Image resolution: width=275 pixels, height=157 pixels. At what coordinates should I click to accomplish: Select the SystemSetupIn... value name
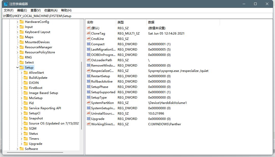pyautogui.click(x=103, y=108)
